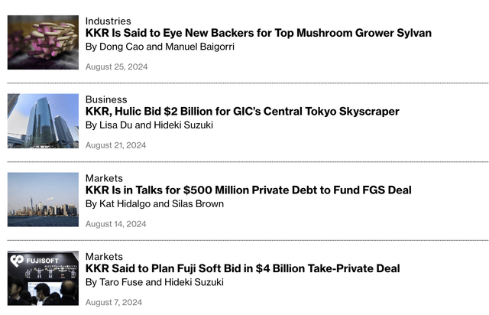Click the August 21, 2024 date
489x315 pixels.
115,145
